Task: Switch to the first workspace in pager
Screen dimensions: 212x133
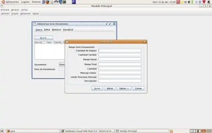Action: coord(192,131)
